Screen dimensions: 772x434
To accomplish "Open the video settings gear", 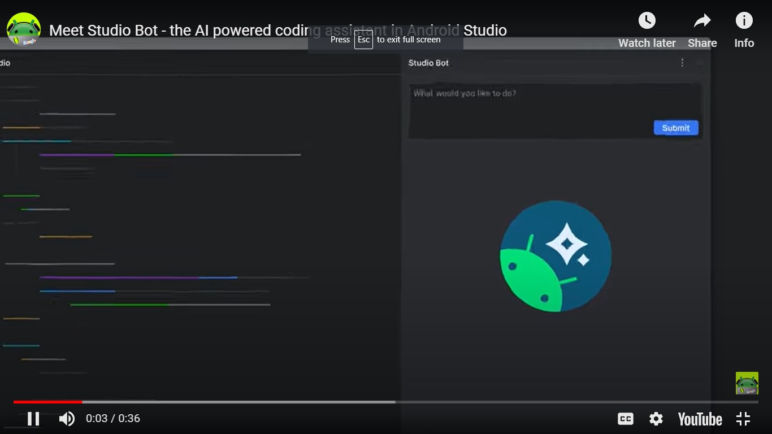I will [x=656, y=419].
